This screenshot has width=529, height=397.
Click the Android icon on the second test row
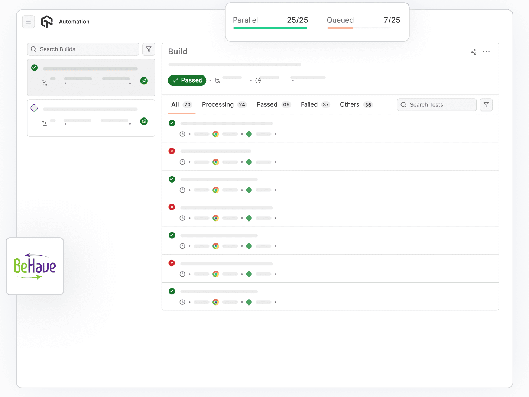pos(249,162)
